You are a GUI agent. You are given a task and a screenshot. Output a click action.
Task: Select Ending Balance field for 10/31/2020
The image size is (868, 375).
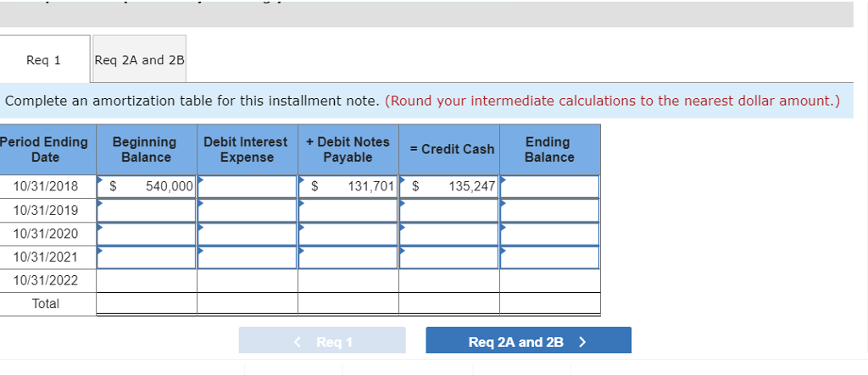[x=549, y=234]
